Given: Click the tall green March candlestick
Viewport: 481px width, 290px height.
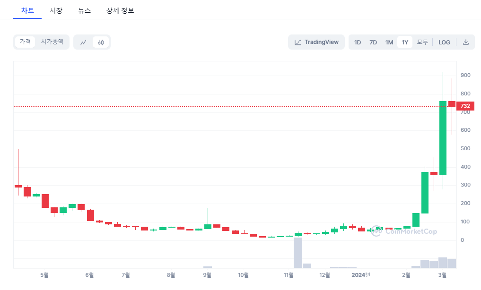Looking at the screenshot, I should [x=443, y=138].
